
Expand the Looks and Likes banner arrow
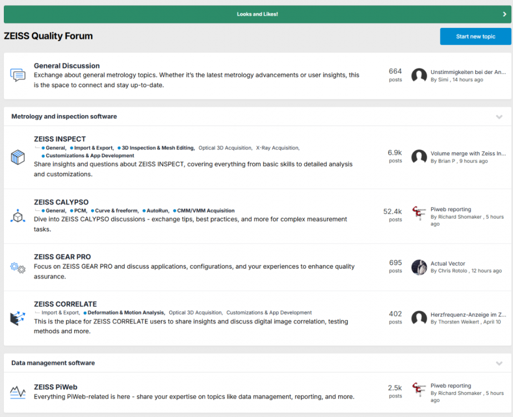pos(504,14)
